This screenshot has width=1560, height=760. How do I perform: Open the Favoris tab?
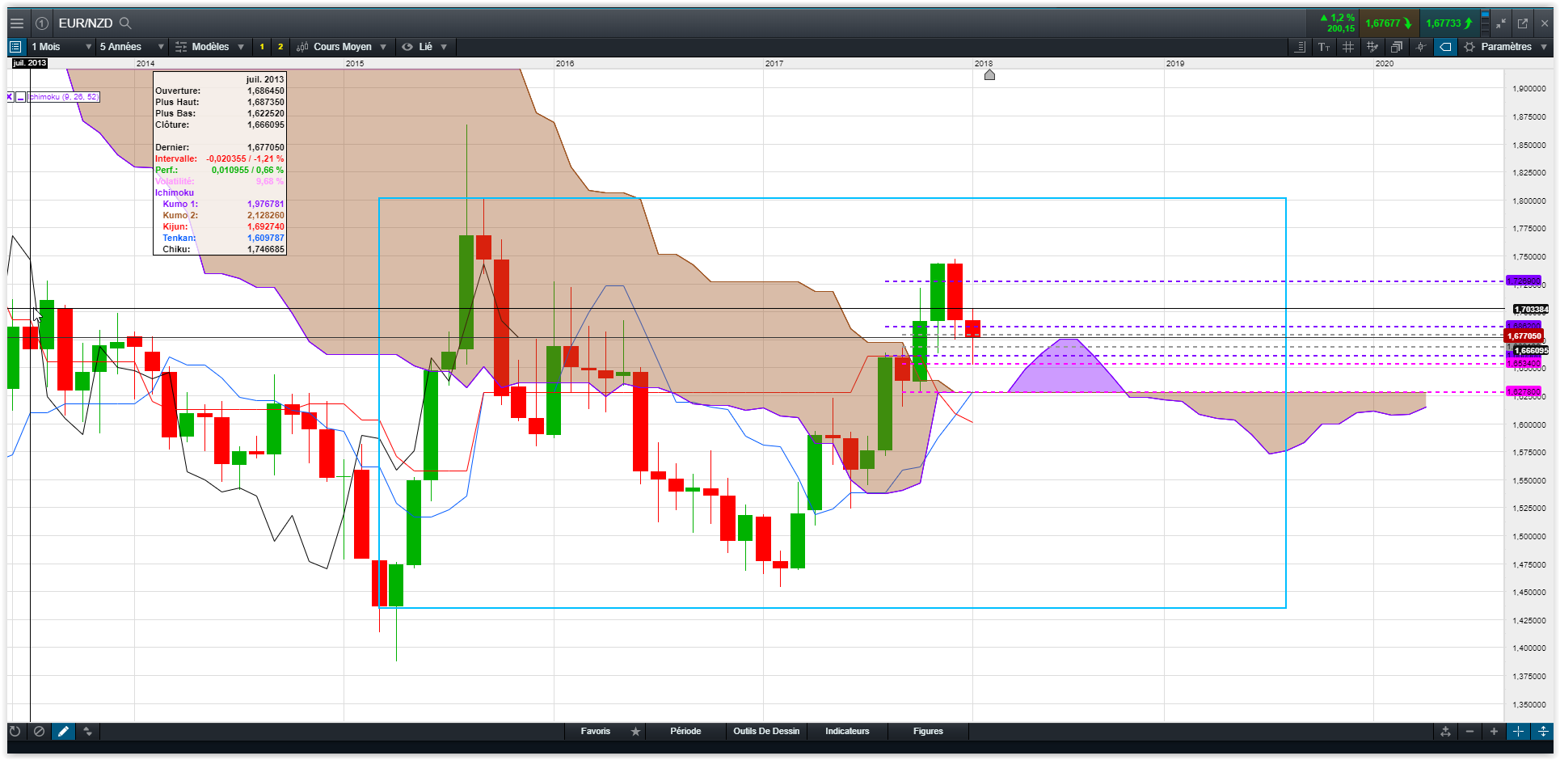coord(596,731)
